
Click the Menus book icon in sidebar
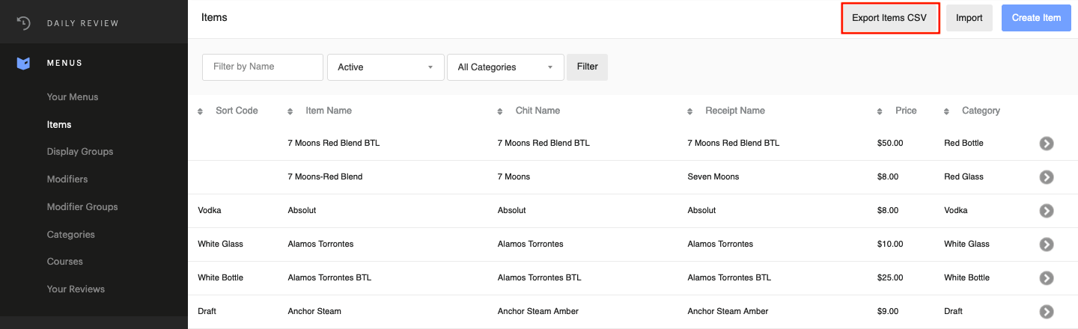click(23, 64)
